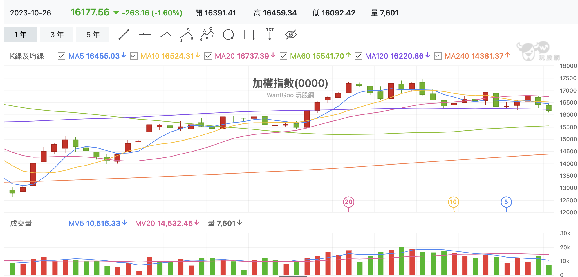This screenshot has height=277, width=578.
Task: Choose the angle line drawing tool
Action: pos(165,35)
